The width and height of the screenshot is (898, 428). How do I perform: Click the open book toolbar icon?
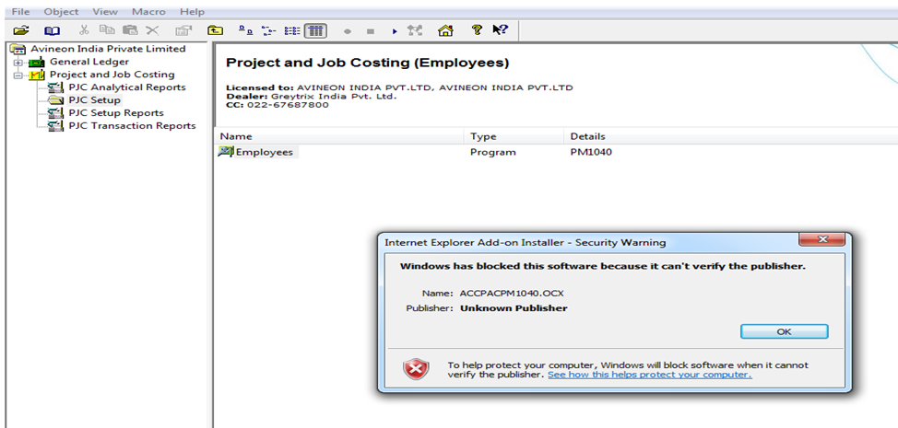click(53, 31)
